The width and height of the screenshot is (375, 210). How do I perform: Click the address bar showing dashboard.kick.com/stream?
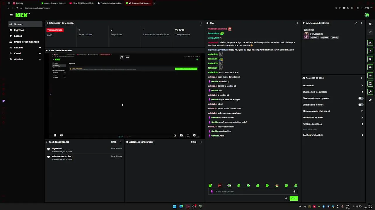[x=37, y=8]
